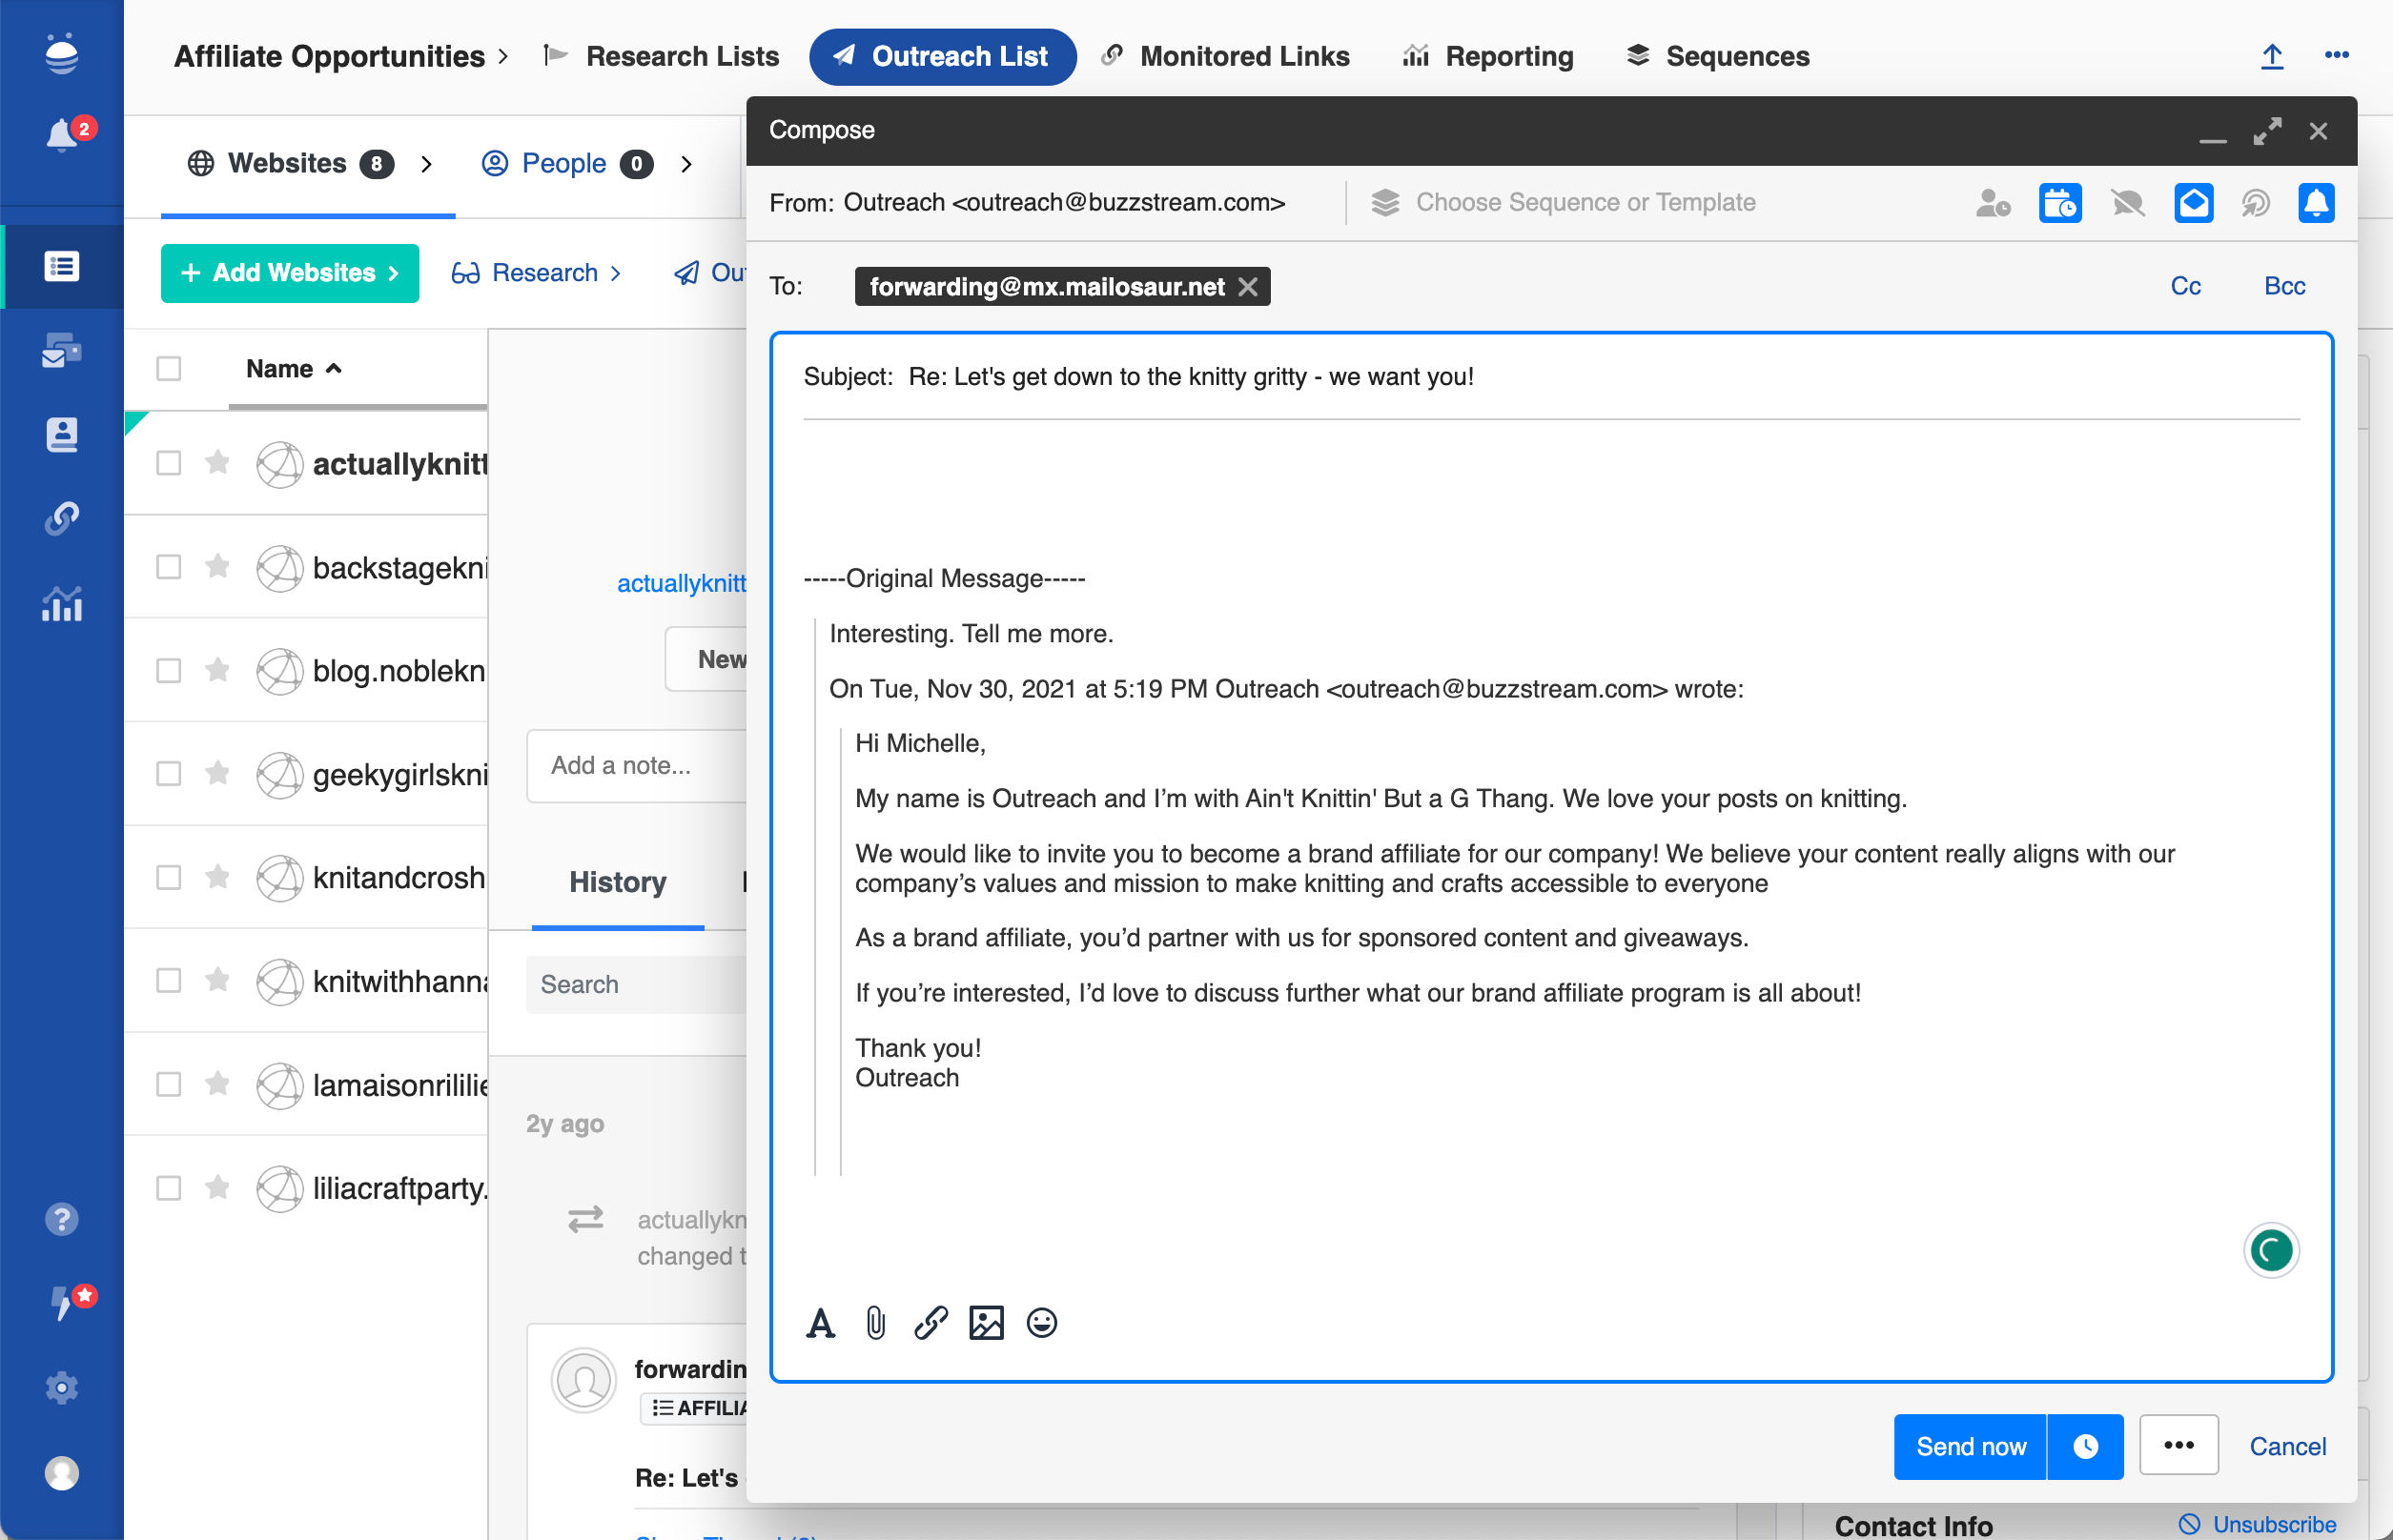Open the more options ellipsis beside Cancel

click(x=2178, y=1446)
